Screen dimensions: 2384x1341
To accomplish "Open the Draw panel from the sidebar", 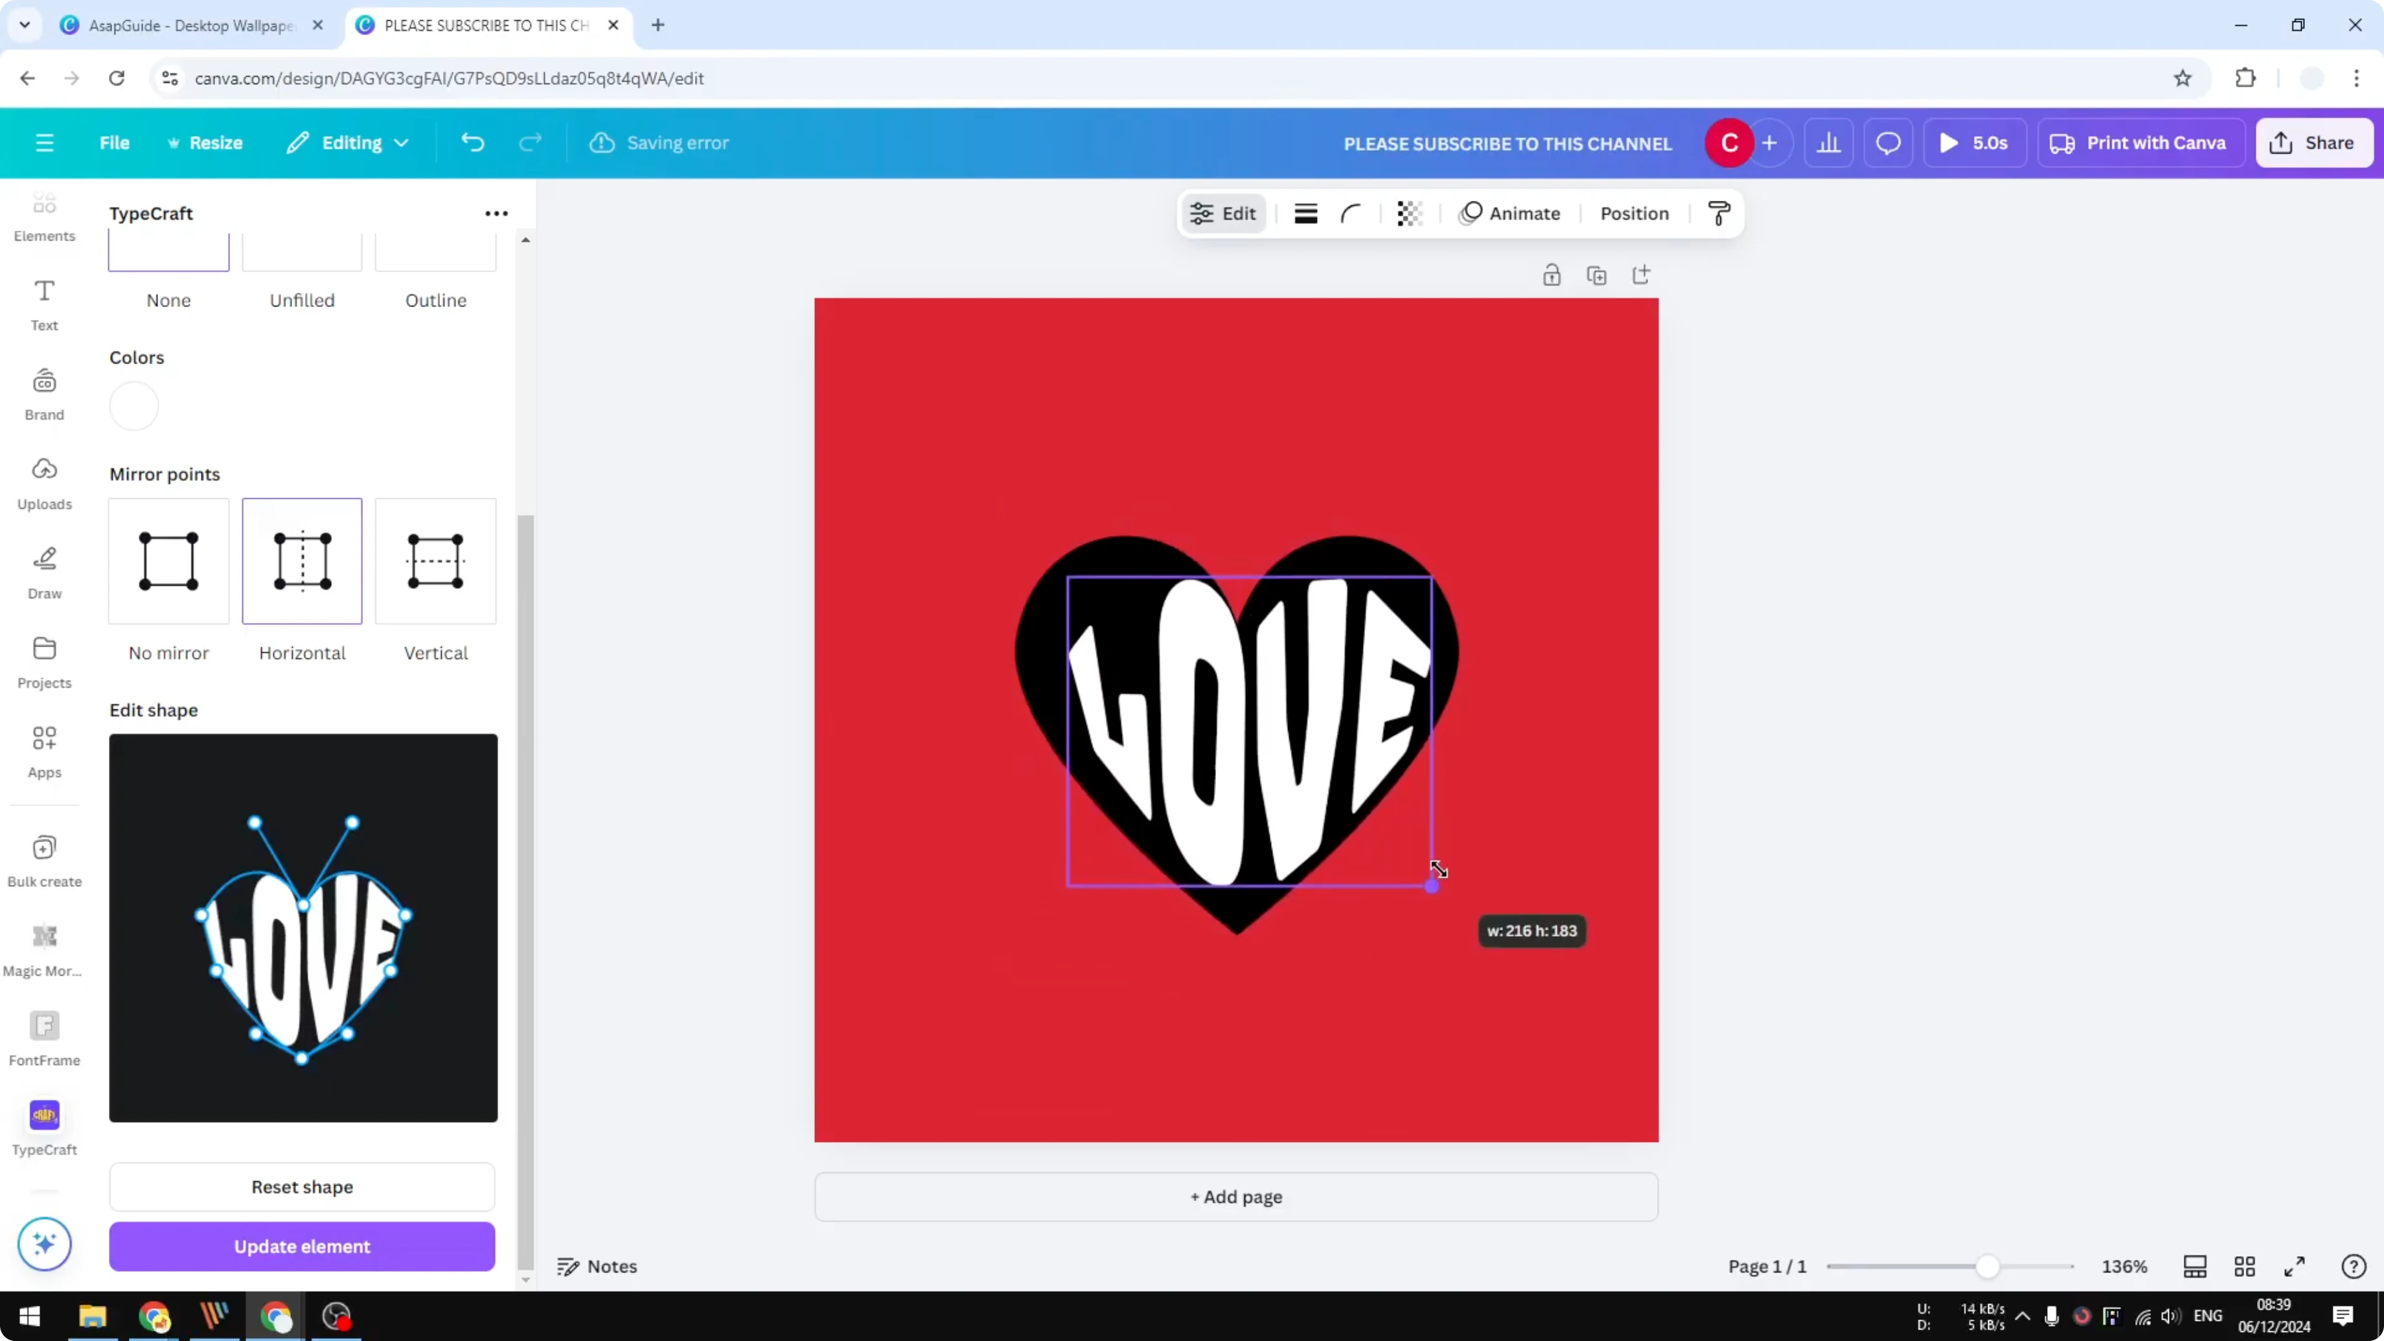I will pyautogui.click(x=45, y=571).
